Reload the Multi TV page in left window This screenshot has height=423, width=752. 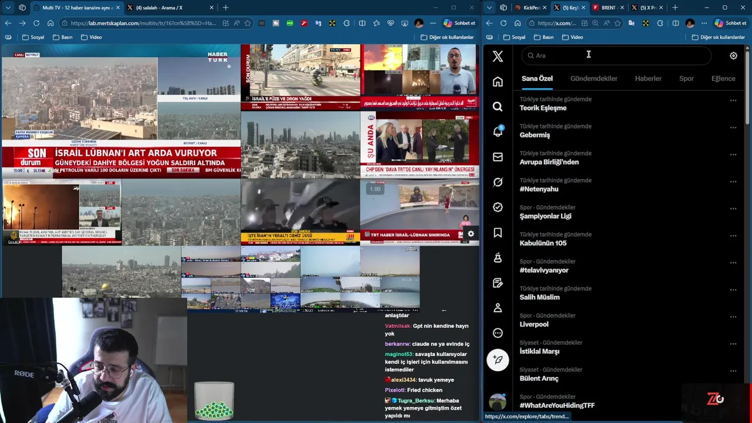click(36, 23)
